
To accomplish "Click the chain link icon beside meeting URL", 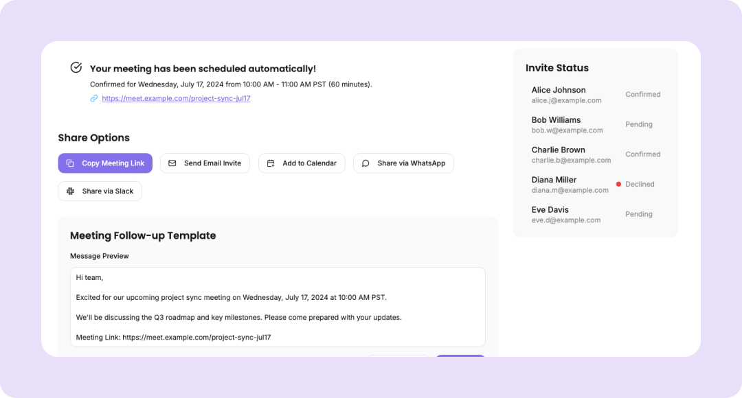I will (94, 99).
